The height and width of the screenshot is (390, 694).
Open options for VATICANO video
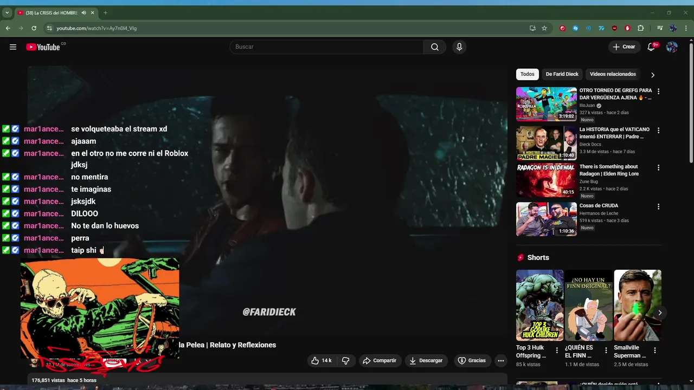click(x=658, y=131)
